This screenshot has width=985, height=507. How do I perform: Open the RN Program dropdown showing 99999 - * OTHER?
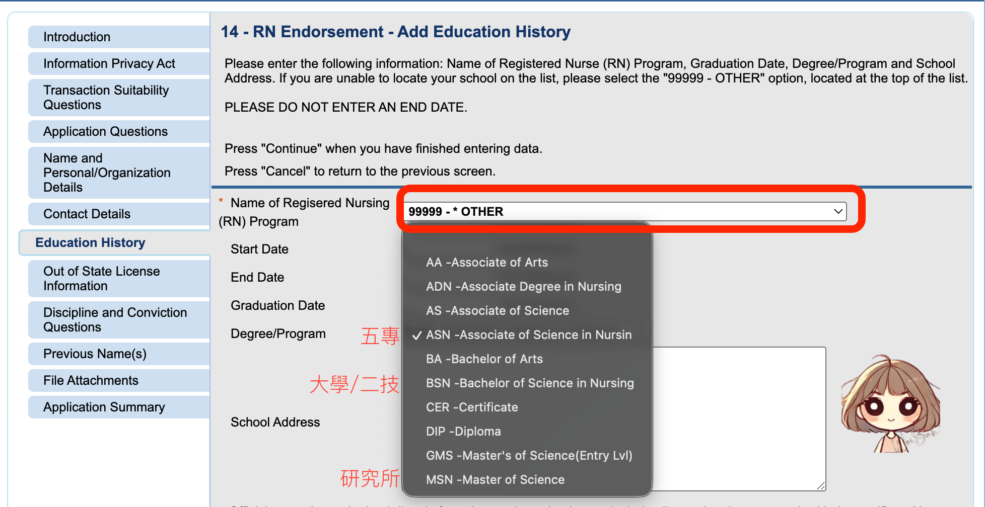click(x=625, y=211)
